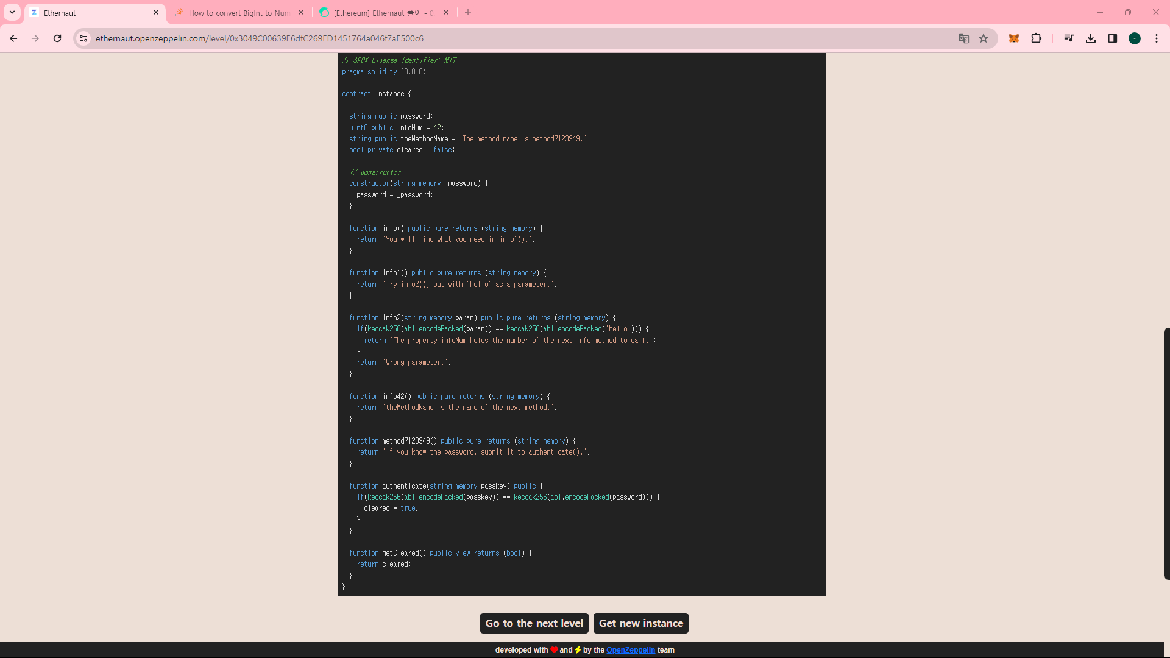The width and height of the screenshot is (1170, 658).
Task: Click 'The property infoNum holds' return line
Action: (x=510, y=341)
